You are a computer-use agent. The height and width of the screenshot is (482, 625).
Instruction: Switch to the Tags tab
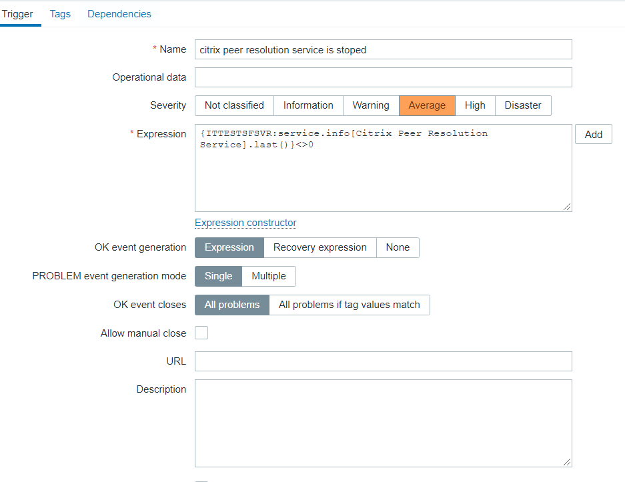[60, 14]
